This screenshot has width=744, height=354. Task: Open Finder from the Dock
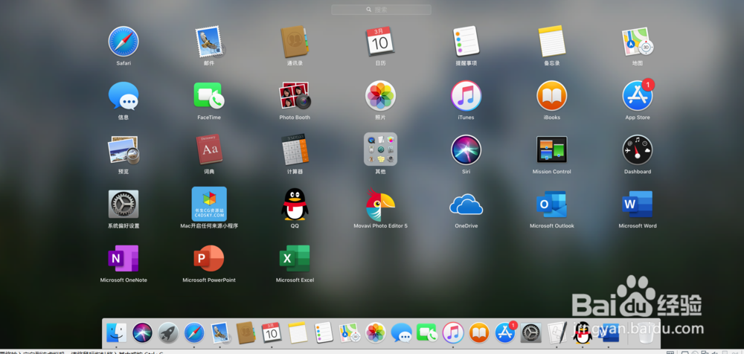[116, 333]
